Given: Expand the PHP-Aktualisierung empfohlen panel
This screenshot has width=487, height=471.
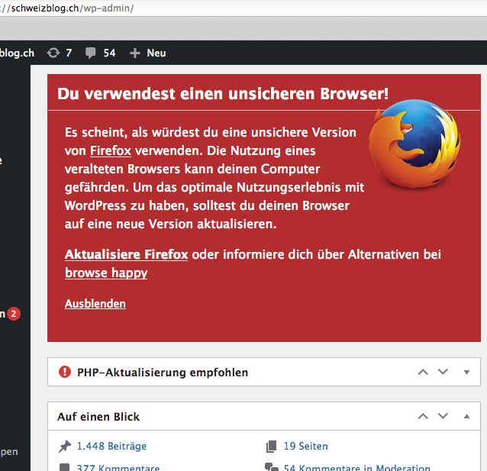Looking at the screenshot, I should pyautogui.click(x=466, y=373).
